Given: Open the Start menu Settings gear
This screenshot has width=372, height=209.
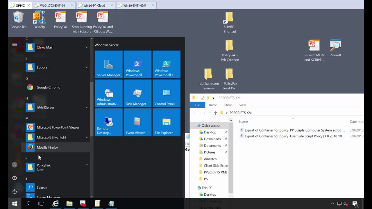Looking at the screenshot, I should [x=15, y=178].
